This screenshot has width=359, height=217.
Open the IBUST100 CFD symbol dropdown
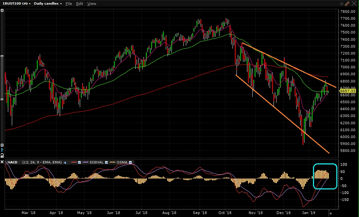click(x=16, y=3)
